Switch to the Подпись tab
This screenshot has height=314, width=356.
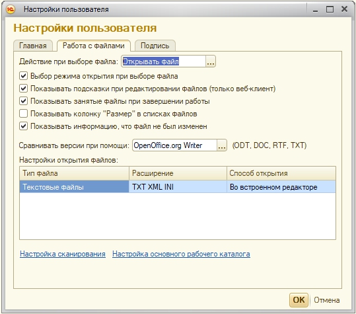pos(155,46)
